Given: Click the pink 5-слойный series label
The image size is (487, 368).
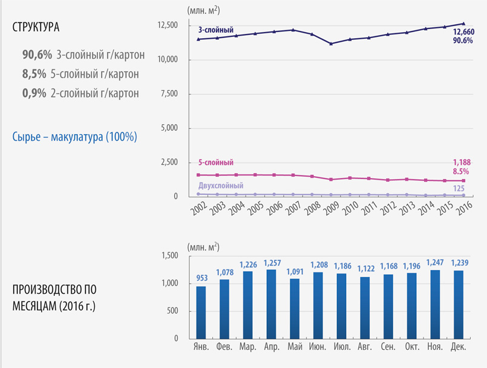Looking at the screenshot, I should tap(216, 163).
